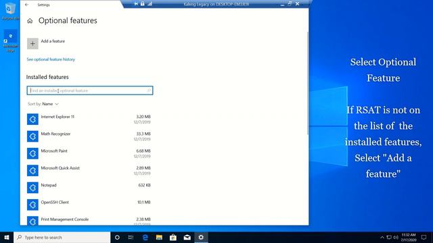Click the taskbar Type here to search box

(x=62, y=237)
